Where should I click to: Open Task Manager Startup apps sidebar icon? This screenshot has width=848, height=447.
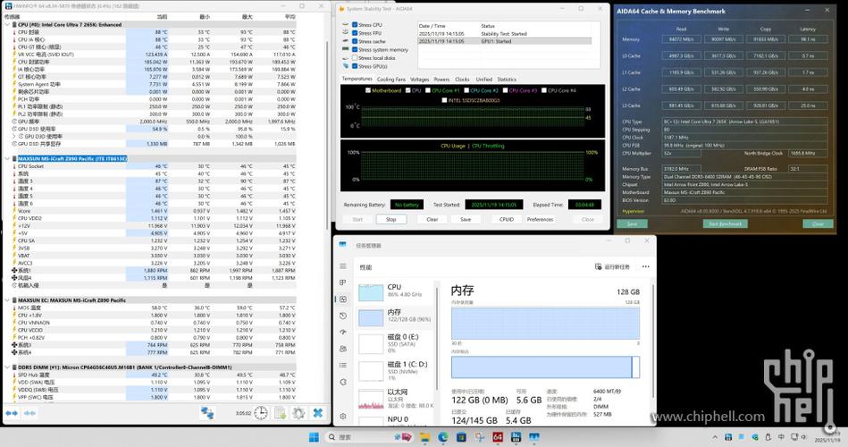(x=343, y=333)
